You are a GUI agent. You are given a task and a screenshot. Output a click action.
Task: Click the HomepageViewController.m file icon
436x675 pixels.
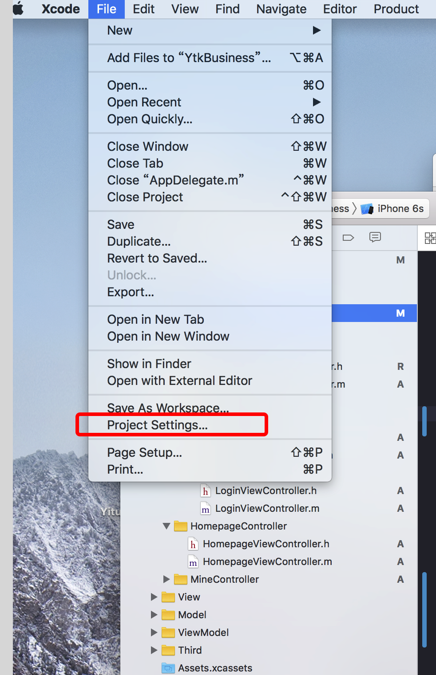coord(193,561)
